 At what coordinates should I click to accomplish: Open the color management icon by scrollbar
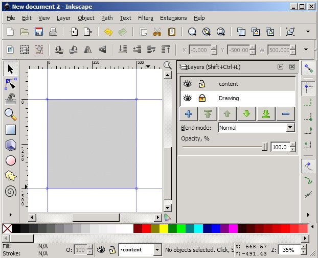[167, 218]
